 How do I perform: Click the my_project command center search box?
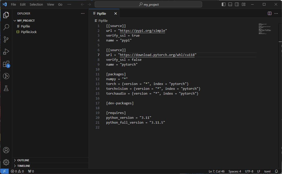148,5
